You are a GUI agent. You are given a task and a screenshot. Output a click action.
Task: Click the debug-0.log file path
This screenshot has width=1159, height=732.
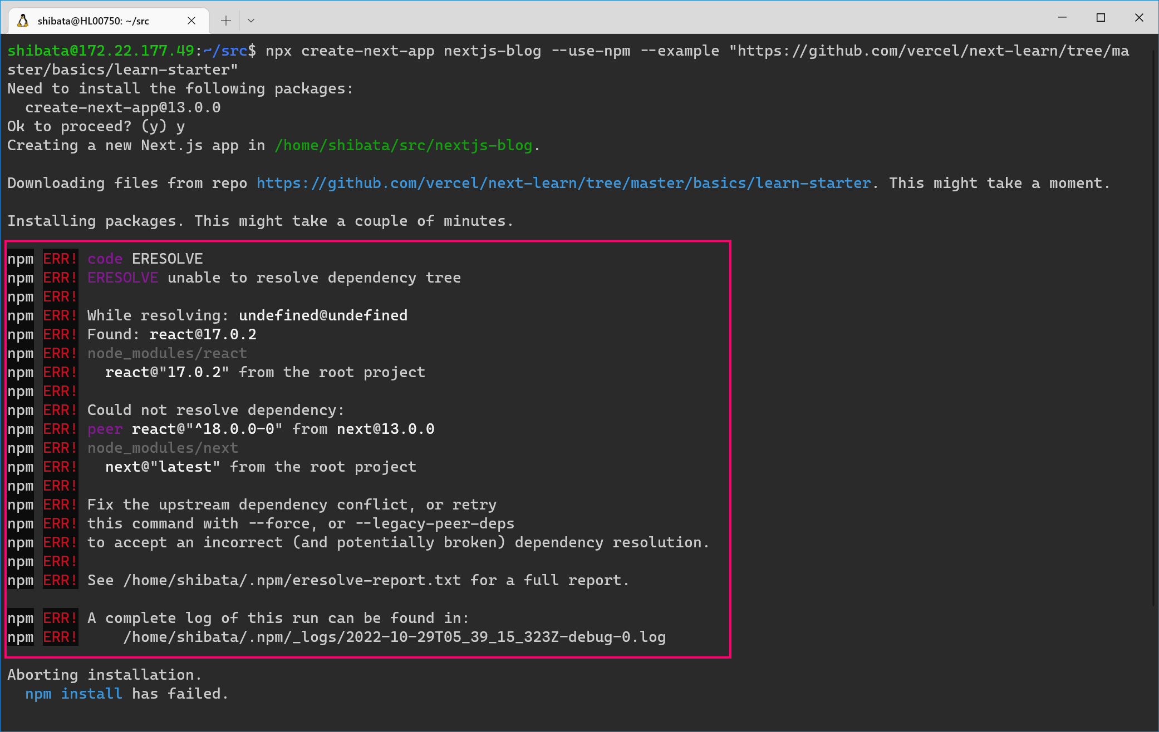(394, 637)
